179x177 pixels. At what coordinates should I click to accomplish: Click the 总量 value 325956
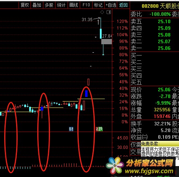click(x=162, y=110)
